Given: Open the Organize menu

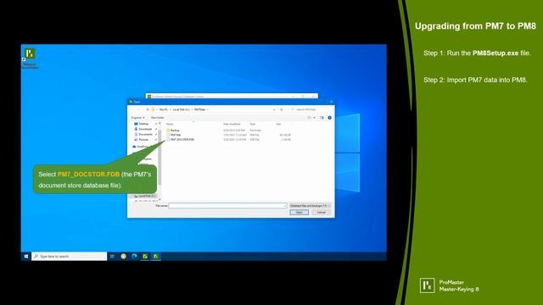Looking at the screenshot, I should (137, 118).
